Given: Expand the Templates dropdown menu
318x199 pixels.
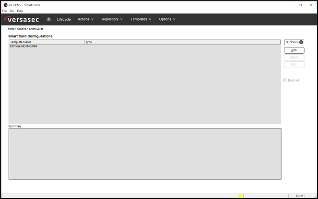Looking at the screenshot, I should click(141, 19).
